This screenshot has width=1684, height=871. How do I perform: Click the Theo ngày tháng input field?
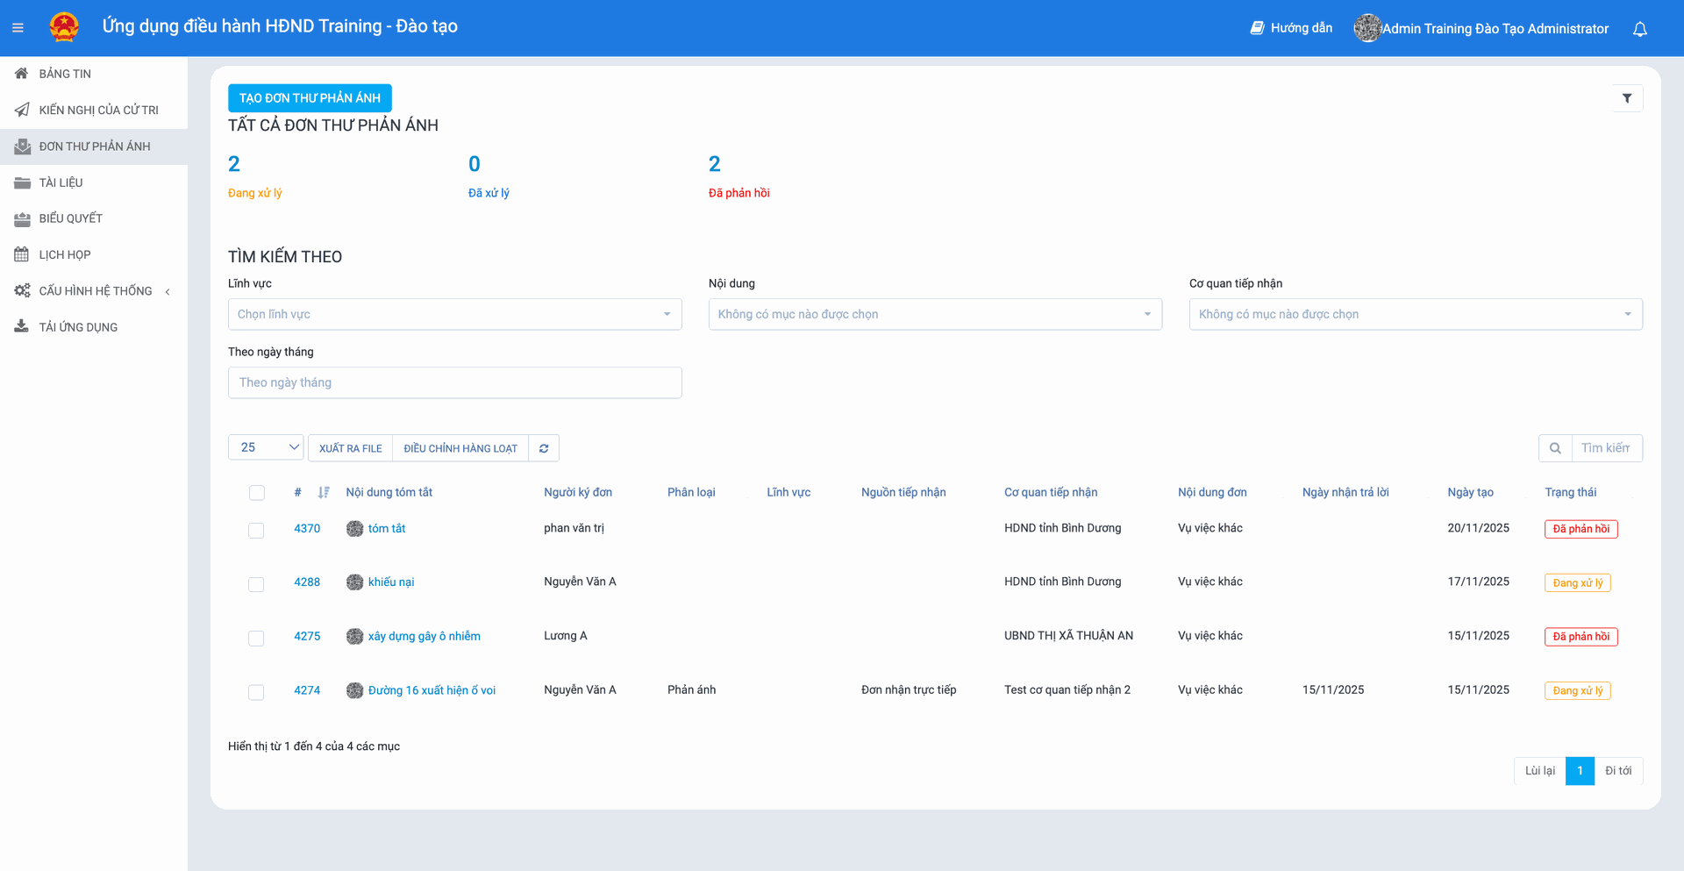pos(454,382)
